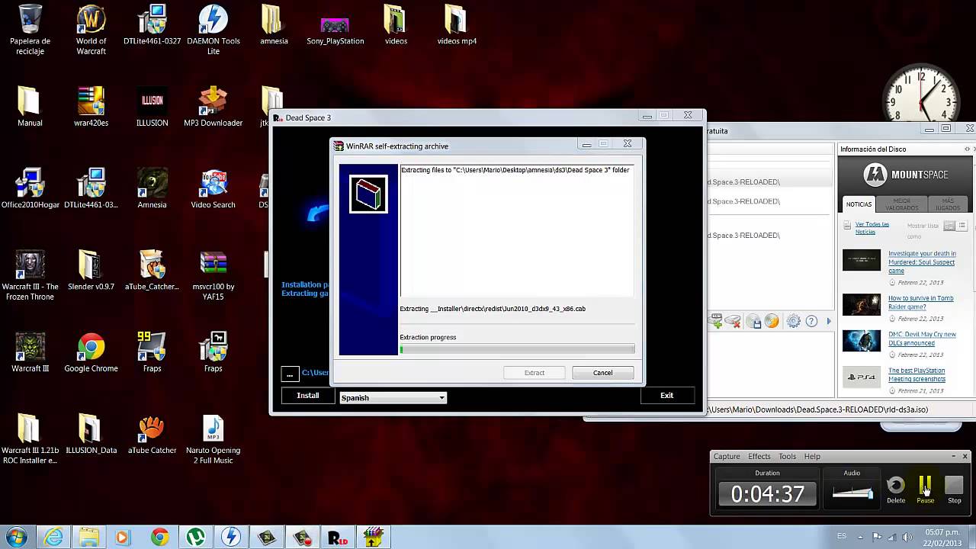Open DMC Devil May Cry DLCs link
Screen dimensions: 976x549
click(x=922, y=339)
